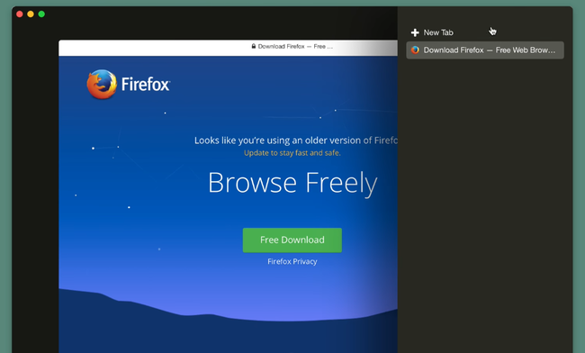Click the Firefox wordmark text

(x=146, y=85)
